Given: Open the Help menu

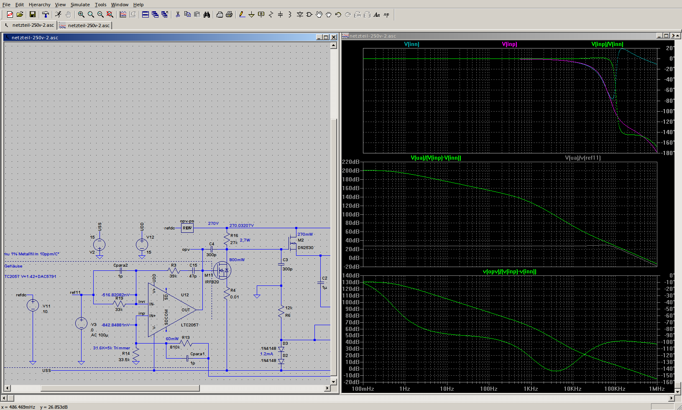Looking at the screenshot, I should [138, 5].
